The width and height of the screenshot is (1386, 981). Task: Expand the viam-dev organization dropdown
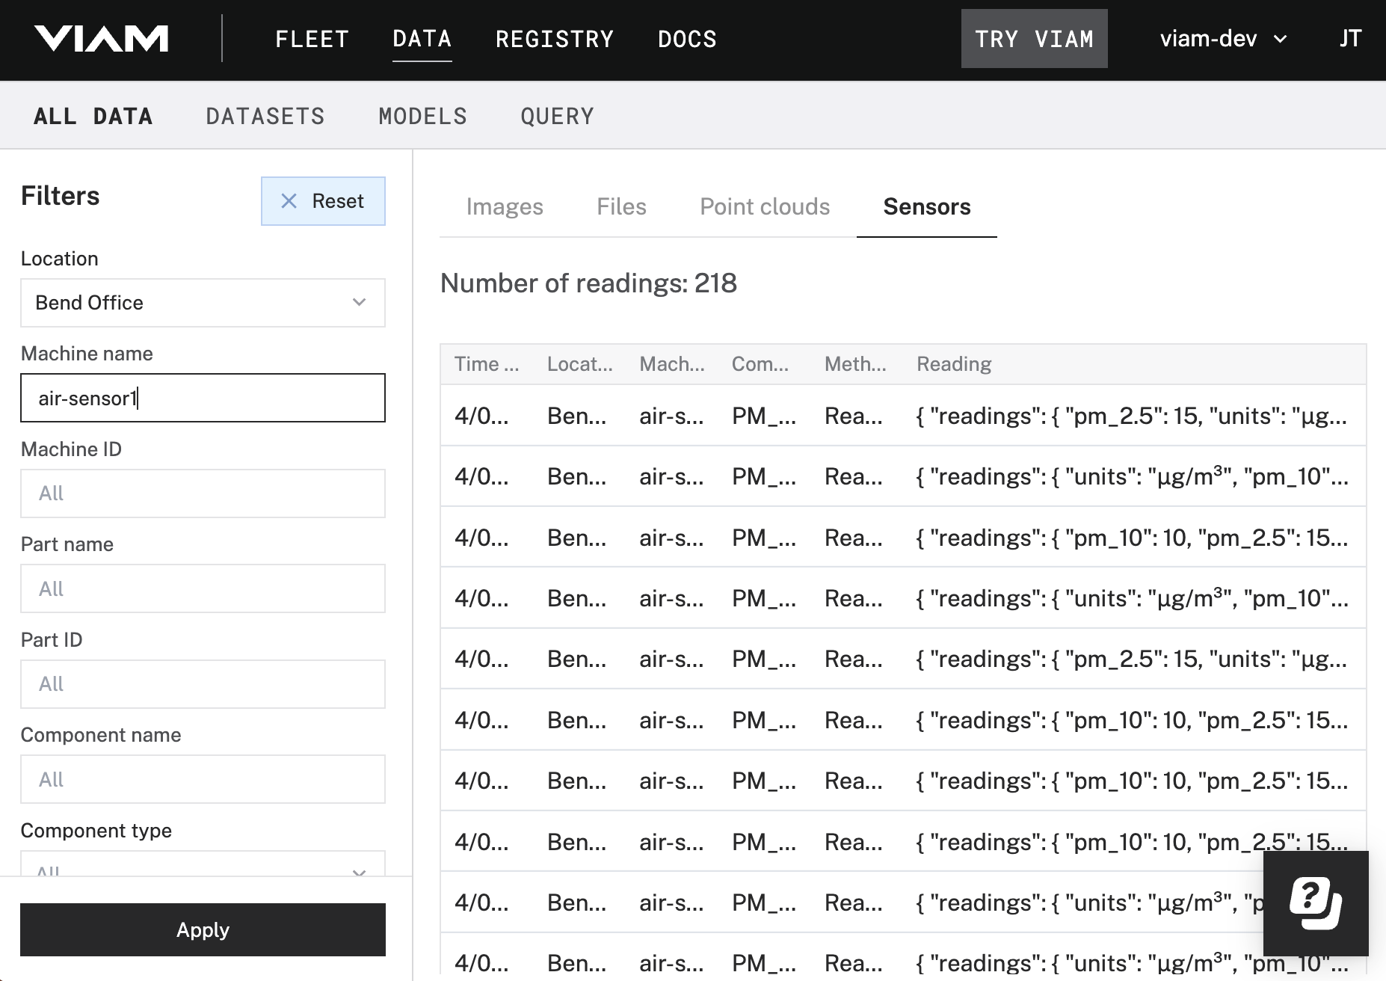click(x=1222, y=39)
